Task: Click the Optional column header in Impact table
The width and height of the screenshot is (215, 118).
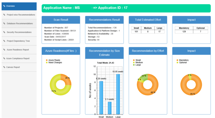Action: tap(200, 28)
